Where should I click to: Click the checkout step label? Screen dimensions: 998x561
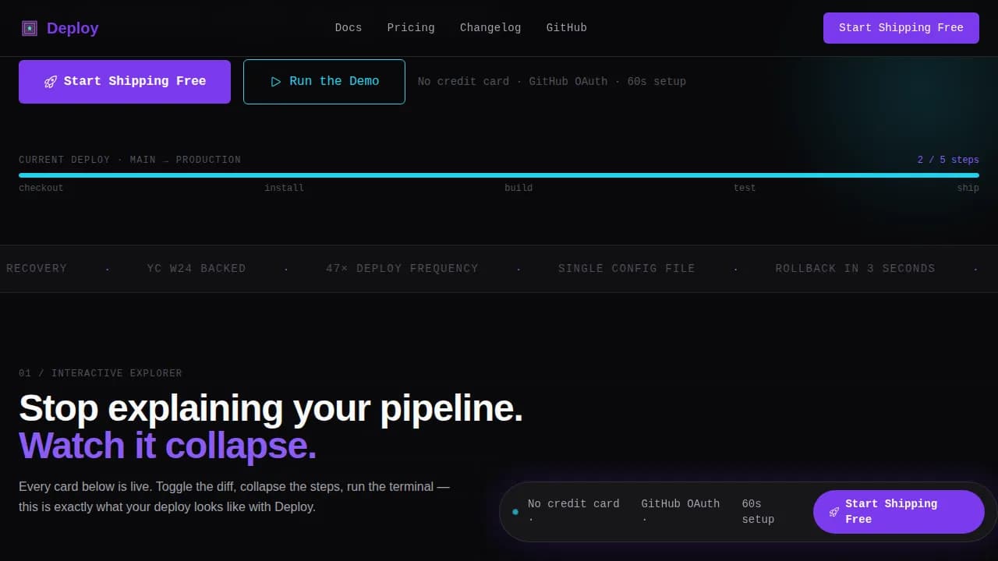(x=41, y=188)
